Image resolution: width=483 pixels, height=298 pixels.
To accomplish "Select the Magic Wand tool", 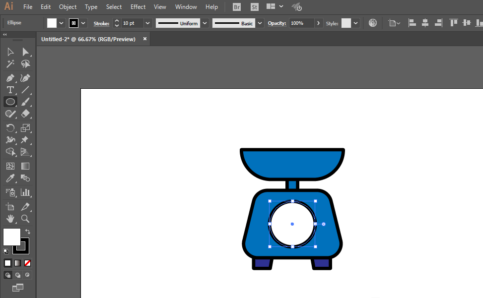I will pyautogui.click(x=10, y=63).
